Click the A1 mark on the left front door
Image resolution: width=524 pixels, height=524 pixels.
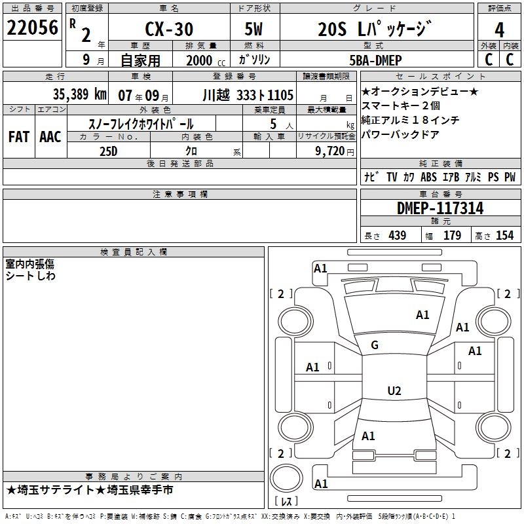tap(312, 367)
